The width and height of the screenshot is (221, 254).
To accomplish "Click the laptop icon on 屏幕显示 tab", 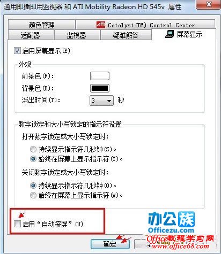I will 170,34.
